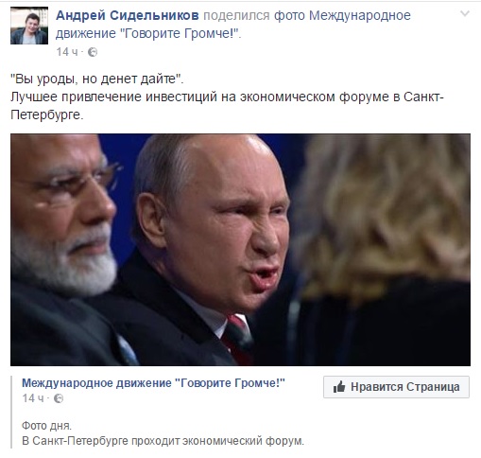Click caption line "В Санкт-Петербурге проходит экономический форум"
The height and width of the screenshot is (458, 481).
tap(163, 441)
